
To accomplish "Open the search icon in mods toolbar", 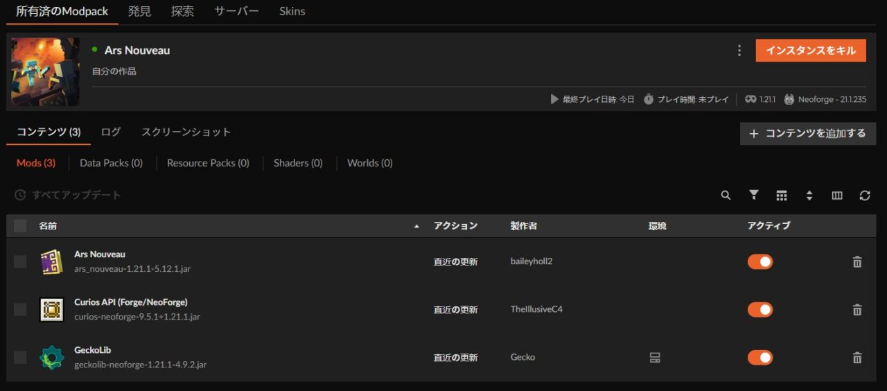I will (726, 195).
